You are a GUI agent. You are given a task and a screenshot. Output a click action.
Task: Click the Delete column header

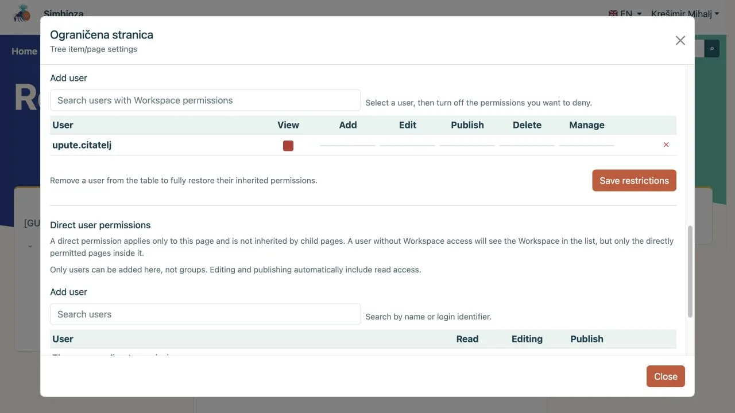click(x=527, y=125)
